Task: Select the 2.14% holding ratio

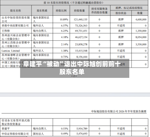Action: pyautogui.click(x=64, y=44)
